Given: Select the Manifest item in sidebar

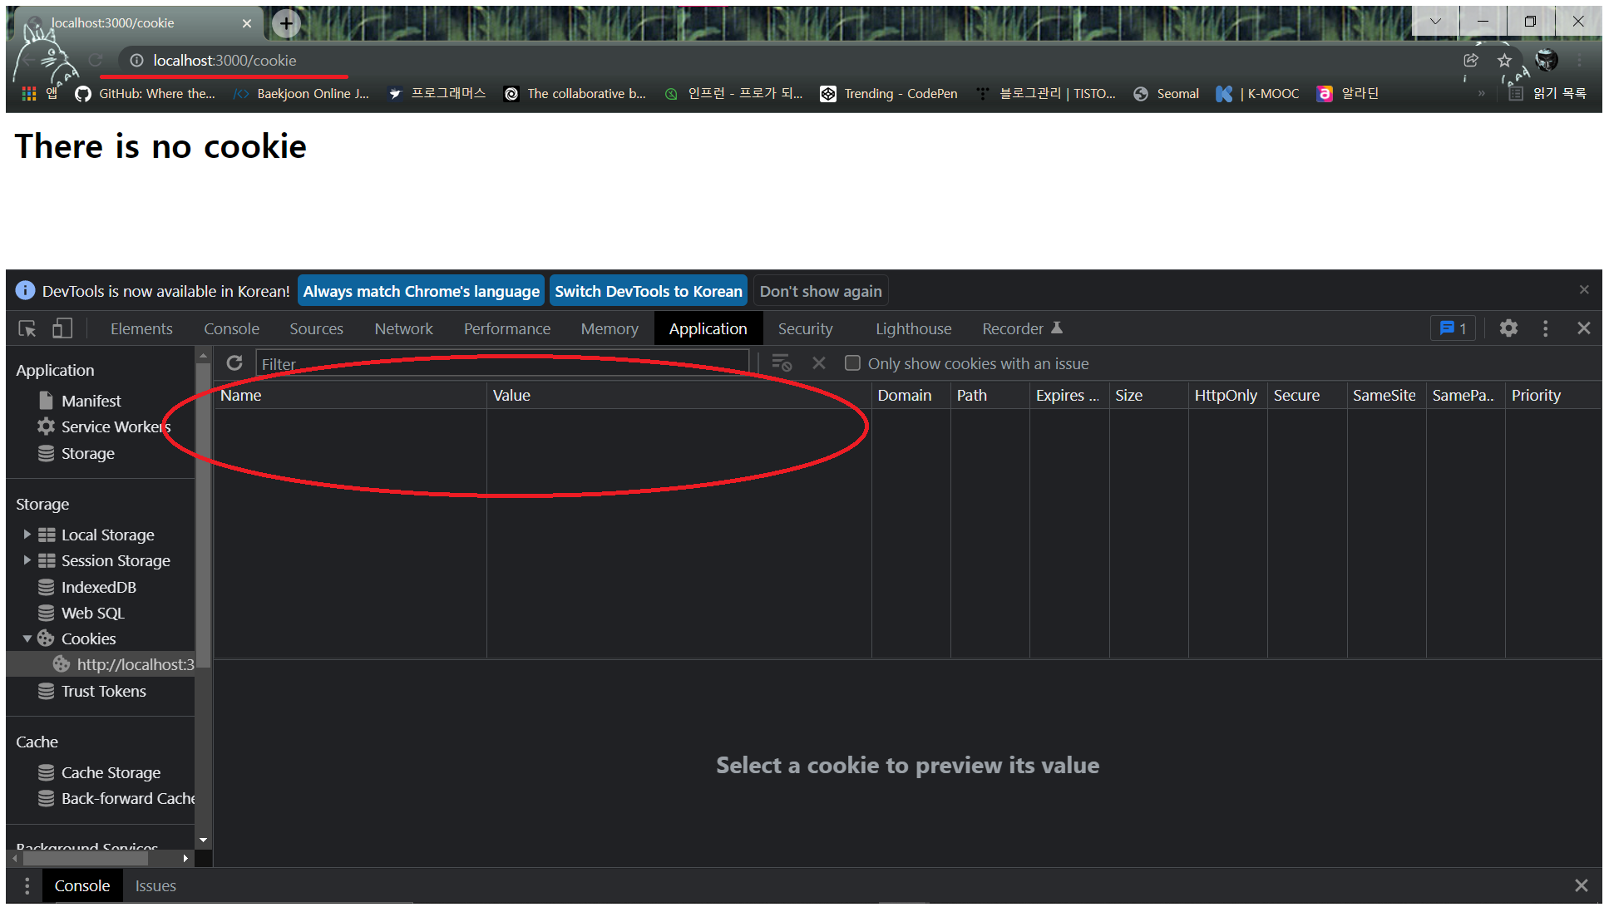Looking at the screenshot, I should (91, 401).
